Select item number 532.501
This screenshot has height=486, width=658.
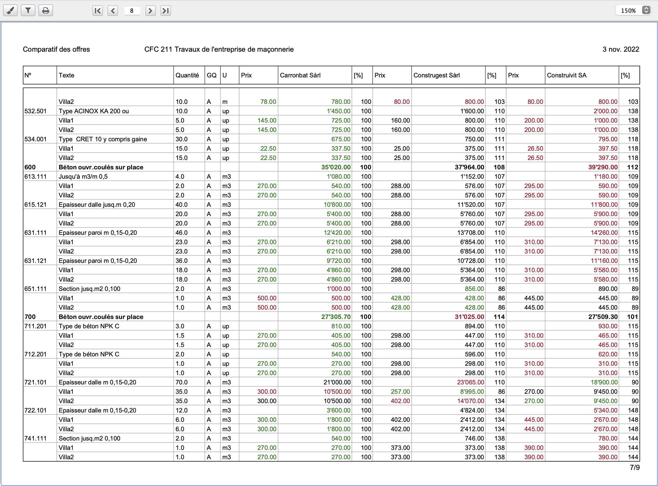point(35,111)
